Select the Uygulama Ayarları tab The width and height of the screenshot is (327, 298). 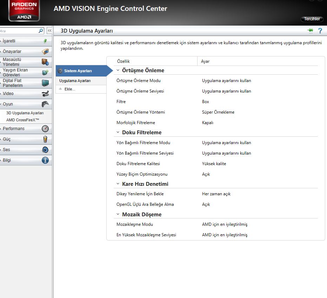[81, 81]
